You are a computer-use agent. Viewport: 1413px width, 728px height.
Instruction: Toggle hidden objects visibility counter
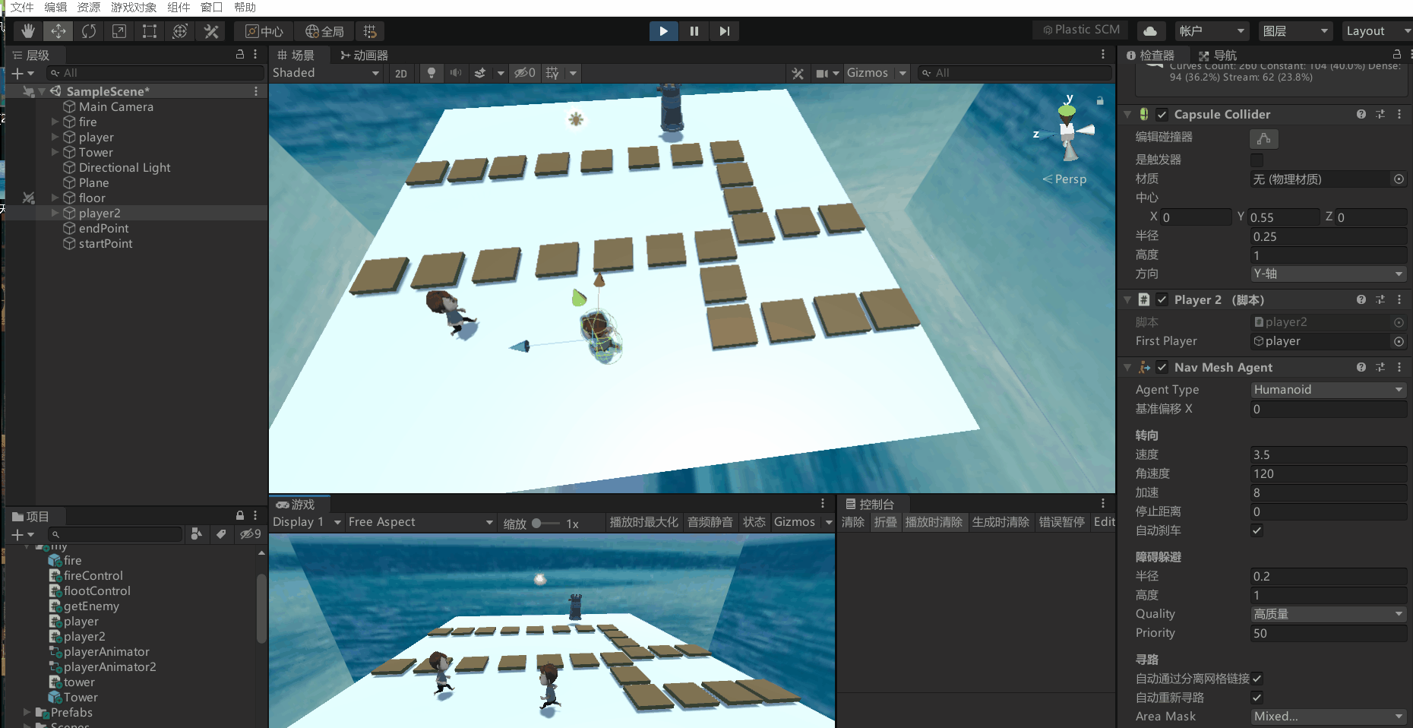pyautogui.click(x=525, y=73)
